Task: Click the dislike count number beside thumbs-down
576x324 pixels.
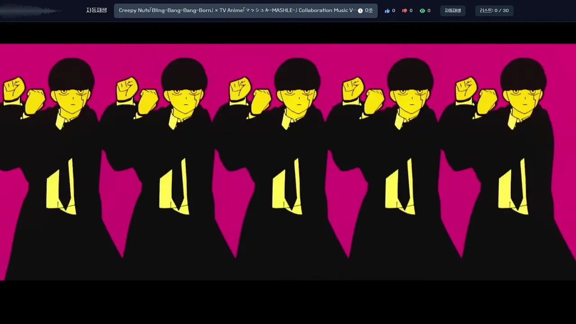Action: click(x=411, y=11)
